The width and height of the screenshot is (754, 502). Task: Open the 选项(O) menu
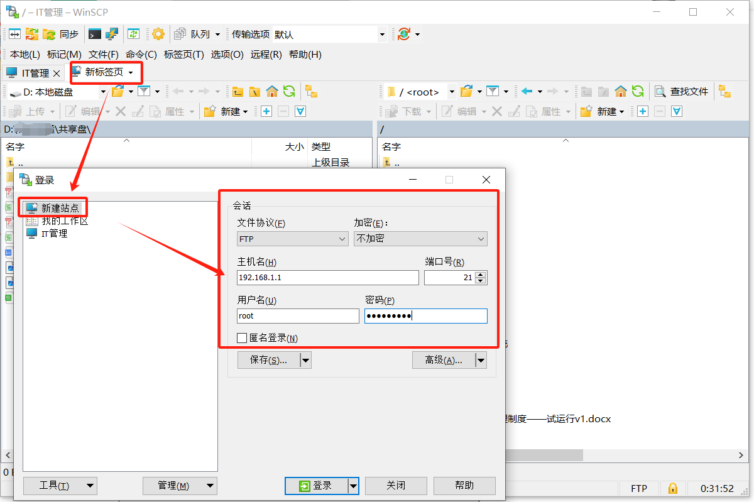[x=227, y=55]
